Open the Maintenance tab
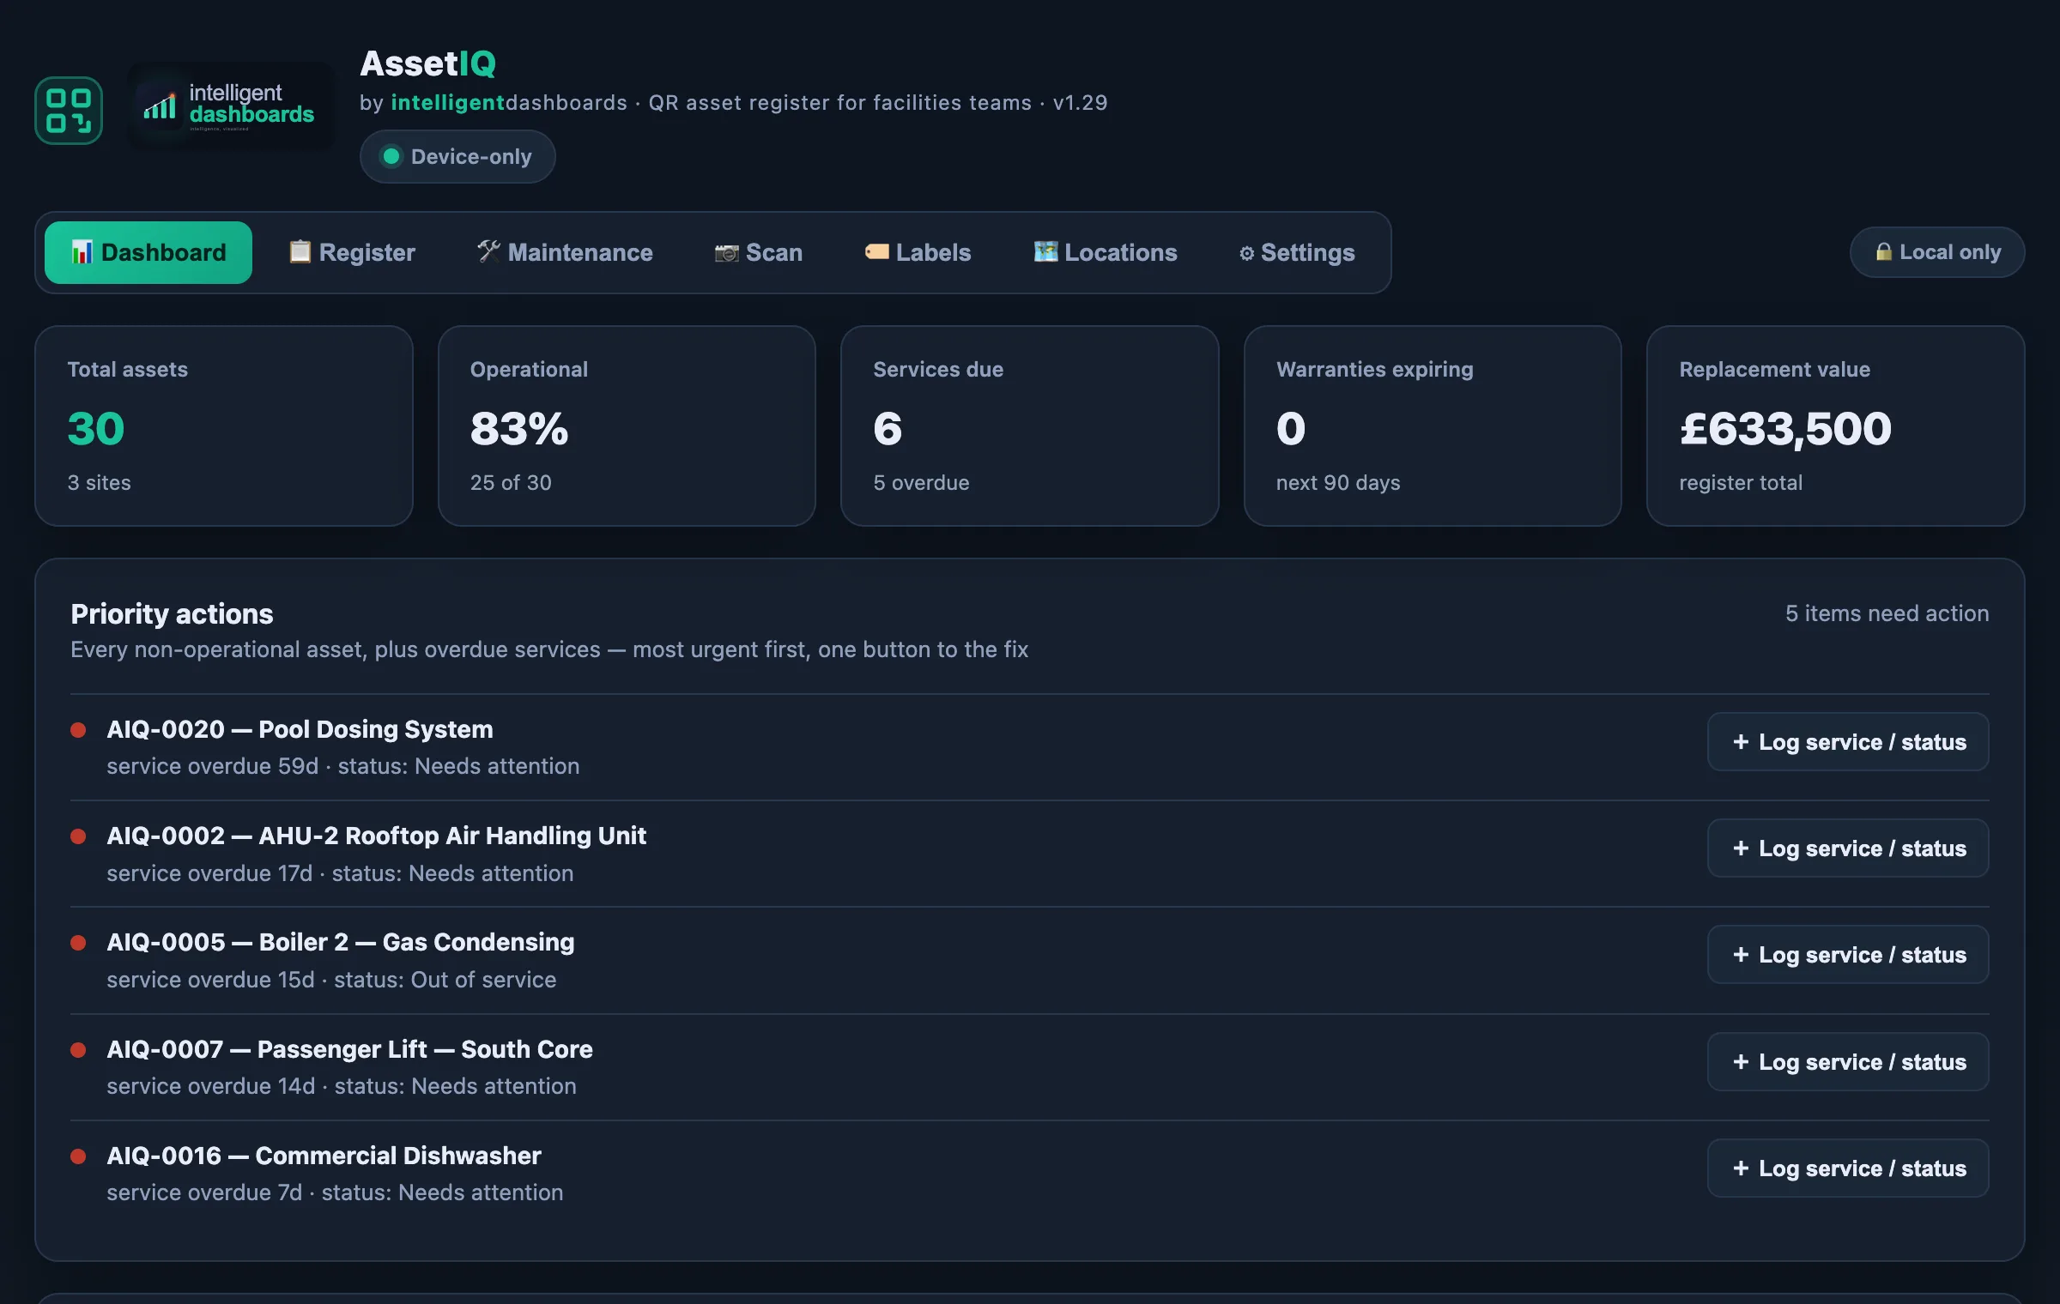2060x1304 pixels. 565,252
